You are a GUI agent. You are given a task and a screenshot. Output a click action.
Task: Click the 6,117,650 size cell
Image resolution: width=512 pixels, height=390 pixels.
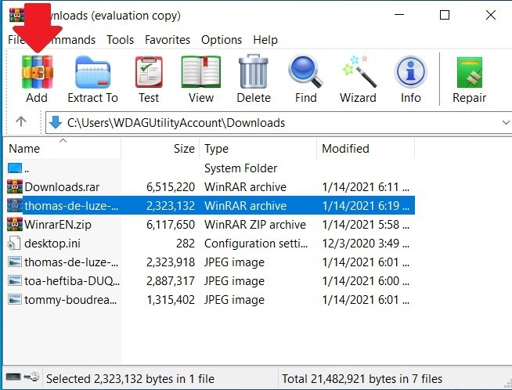(x=171, y=225)
